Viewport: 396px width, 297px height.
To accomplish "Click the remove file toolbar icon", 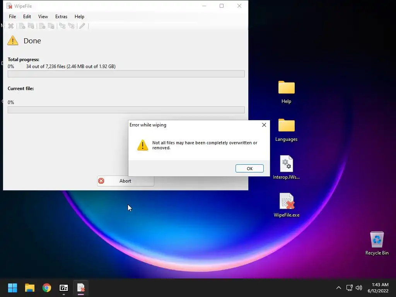I will pos(42,26).
